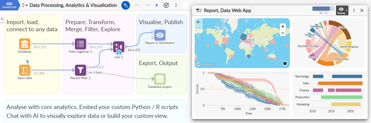371x123 pixels.
Task: Click the first Technology blue bar
Action: pyautogui.click(x=318, y=76)
